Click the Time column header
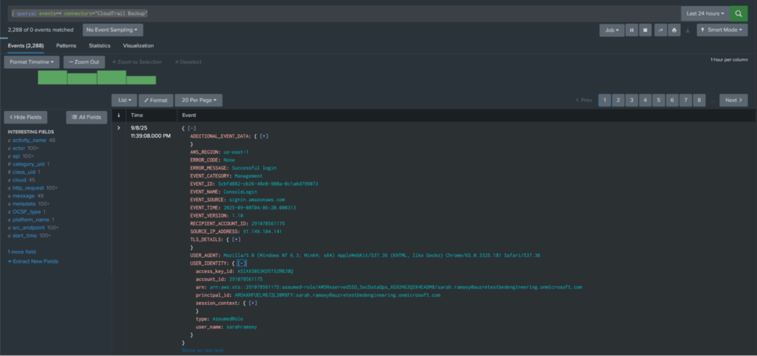This screenshot has width=757, height=356. pyautogui.click(x=137, y=115)
